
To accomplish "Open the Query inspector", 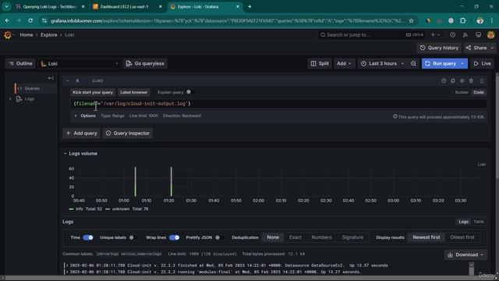I will [x=128, y=133].
